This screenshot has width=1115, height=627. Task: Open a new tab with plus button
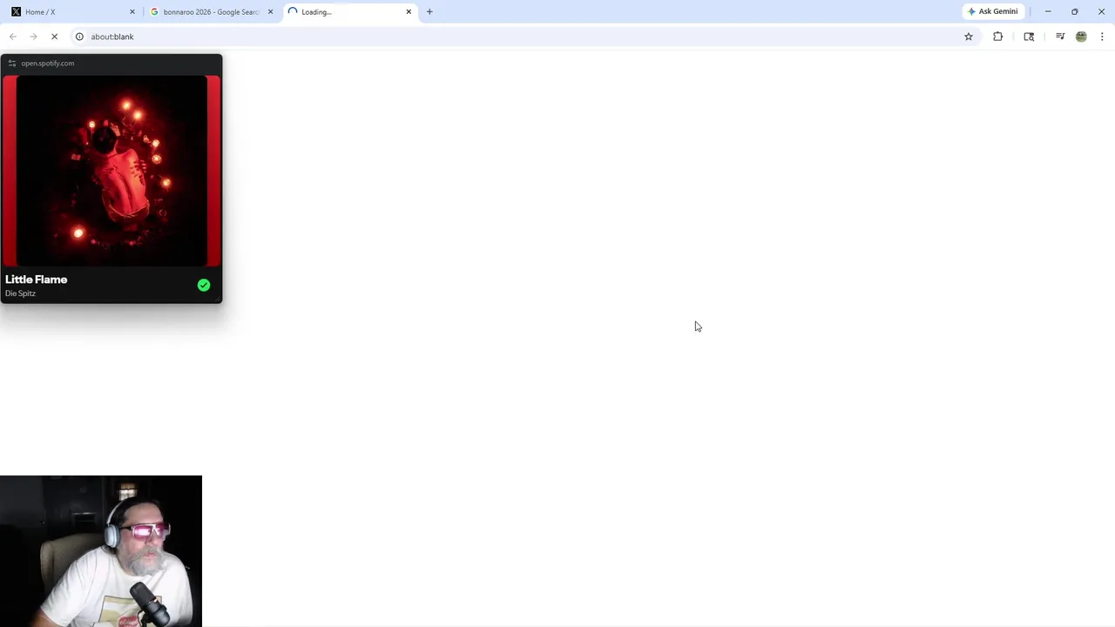(x=429, y=12)
